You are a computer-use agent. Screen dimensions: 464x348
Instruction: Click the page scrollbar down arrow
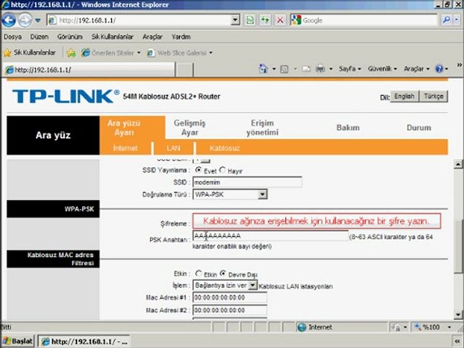pyautogui.click(x=458, y=315)
